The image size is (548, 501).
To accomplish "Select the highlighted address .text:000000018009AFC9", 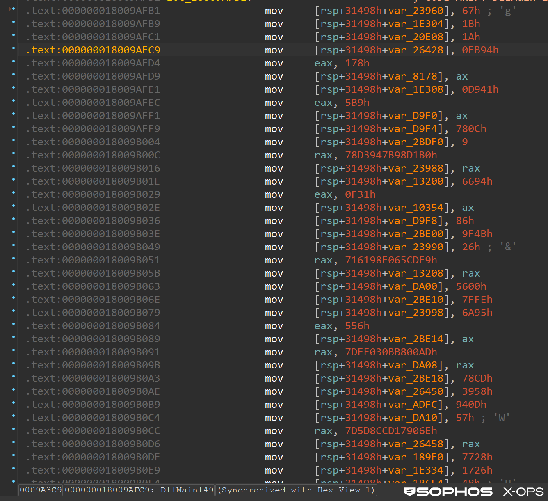I will [x=93, y=50].
